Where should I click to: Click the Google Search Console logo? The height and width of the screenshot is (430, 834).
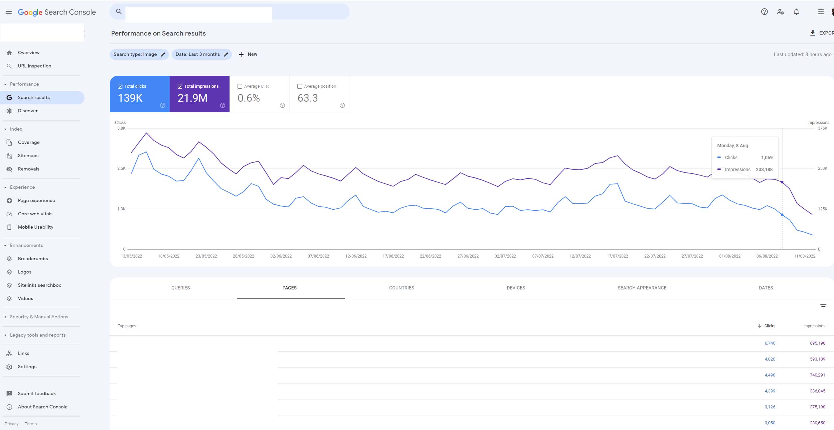[57, 12]
